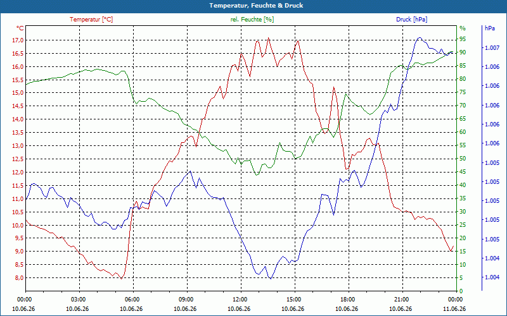507x316 pixels.
Task: Click the 15,5 temperature axis tick
Action: pos(18,80)
